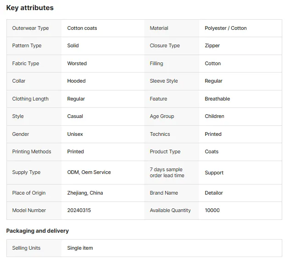Image resolution: width=296 pixels, height=263 pixels.
Task: Click the Zipper closure type value
Action: (212, 46)
